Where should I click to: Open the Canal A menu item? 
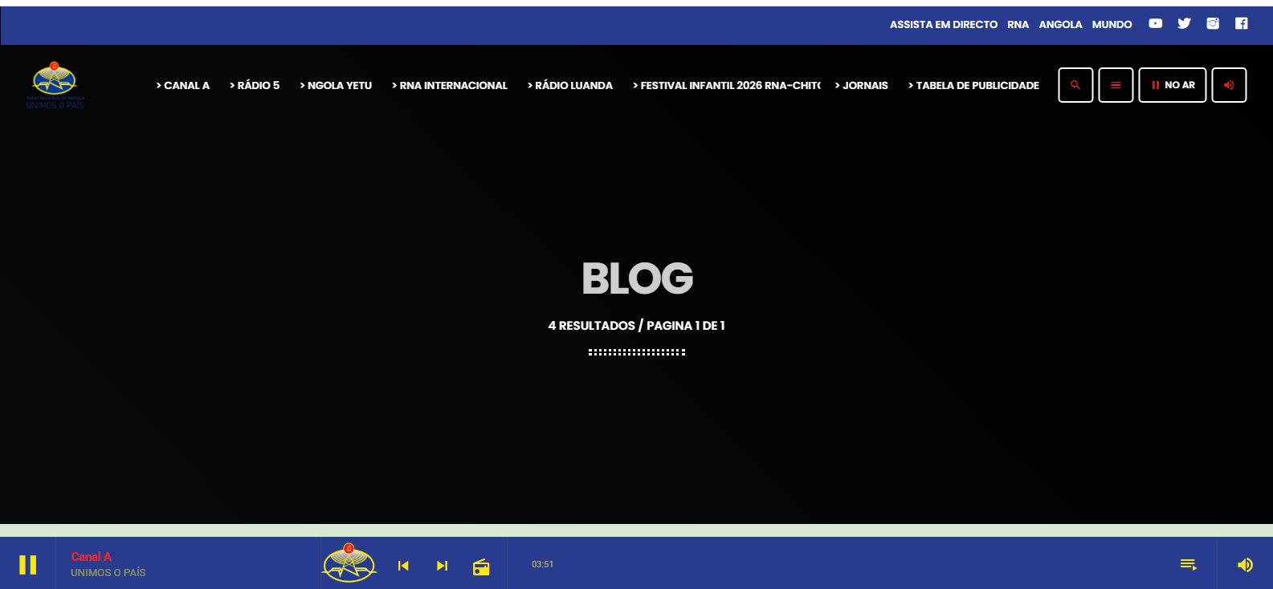[183, 85]
